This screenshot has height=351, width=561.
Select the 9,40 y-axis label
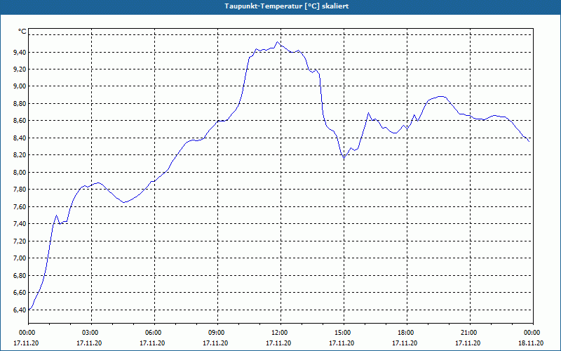coord(20,52)
